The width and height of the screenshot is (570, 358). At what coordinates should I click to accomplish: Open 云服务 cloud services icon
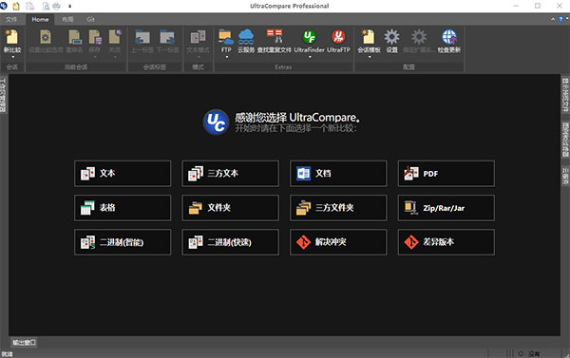click(x=246, y=37)
